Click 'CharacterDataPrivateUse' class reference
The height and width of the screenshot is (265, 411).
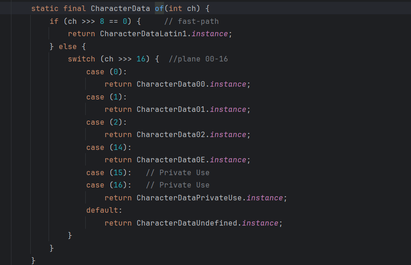[189, 198]
